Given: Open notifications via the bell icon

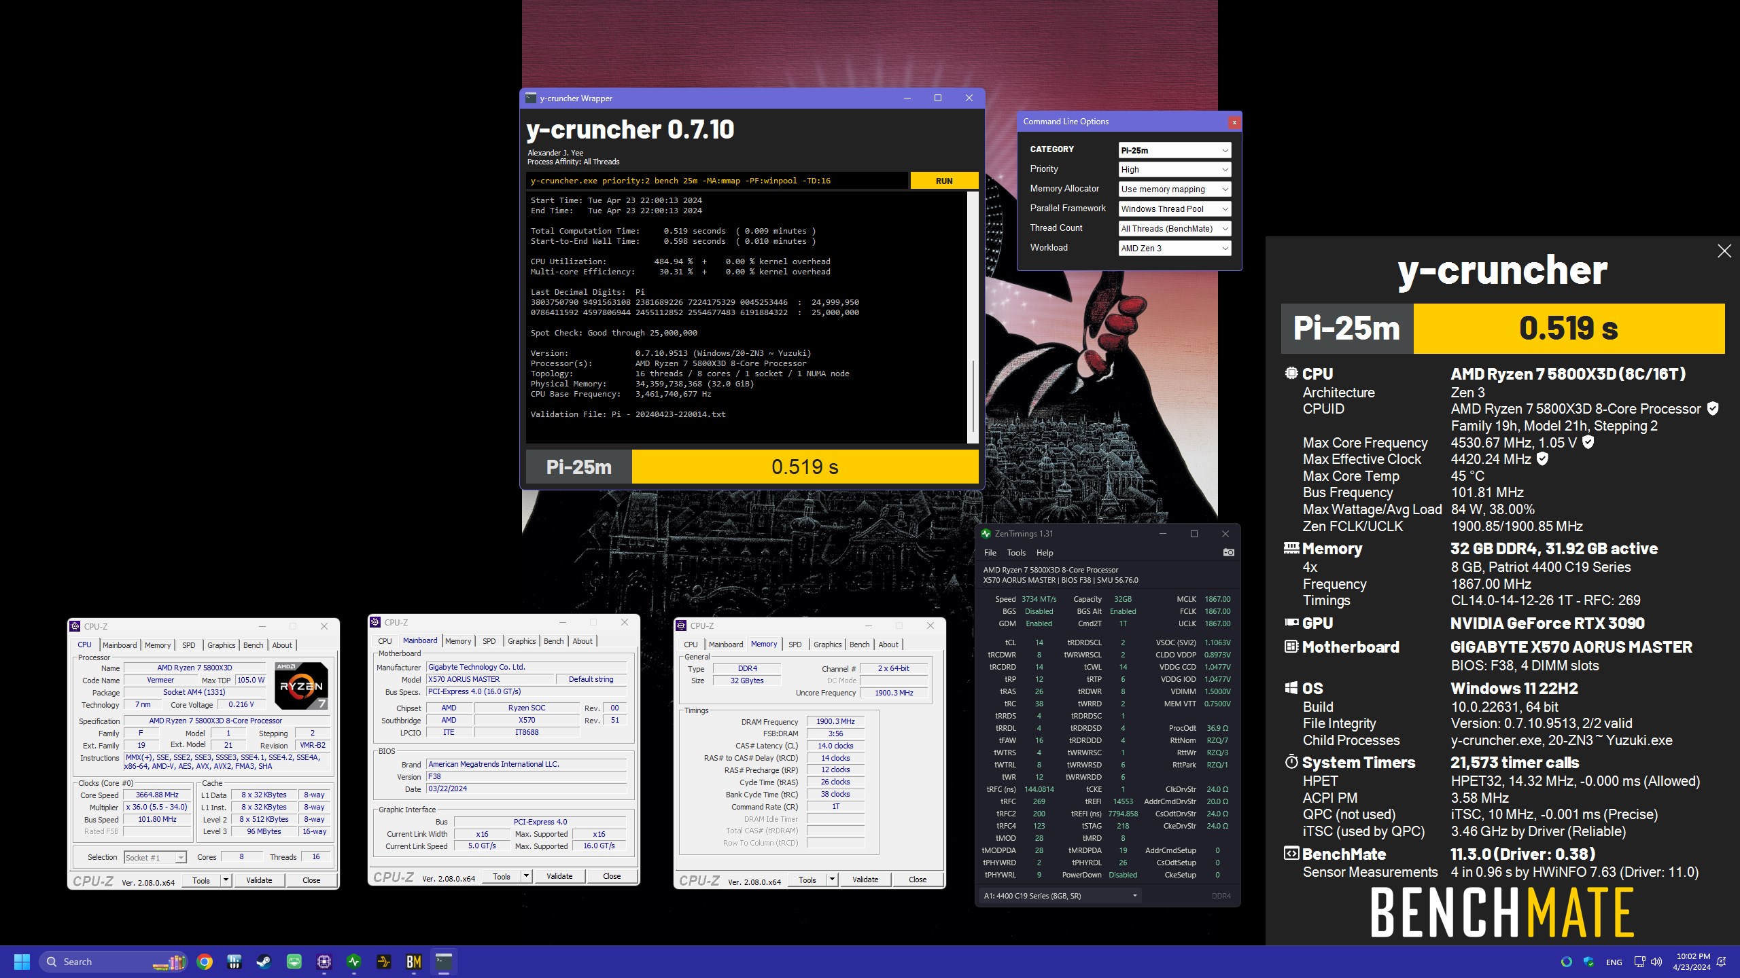Looking at the screenshot, I should pyautogui.click(x=1722, y=962).
